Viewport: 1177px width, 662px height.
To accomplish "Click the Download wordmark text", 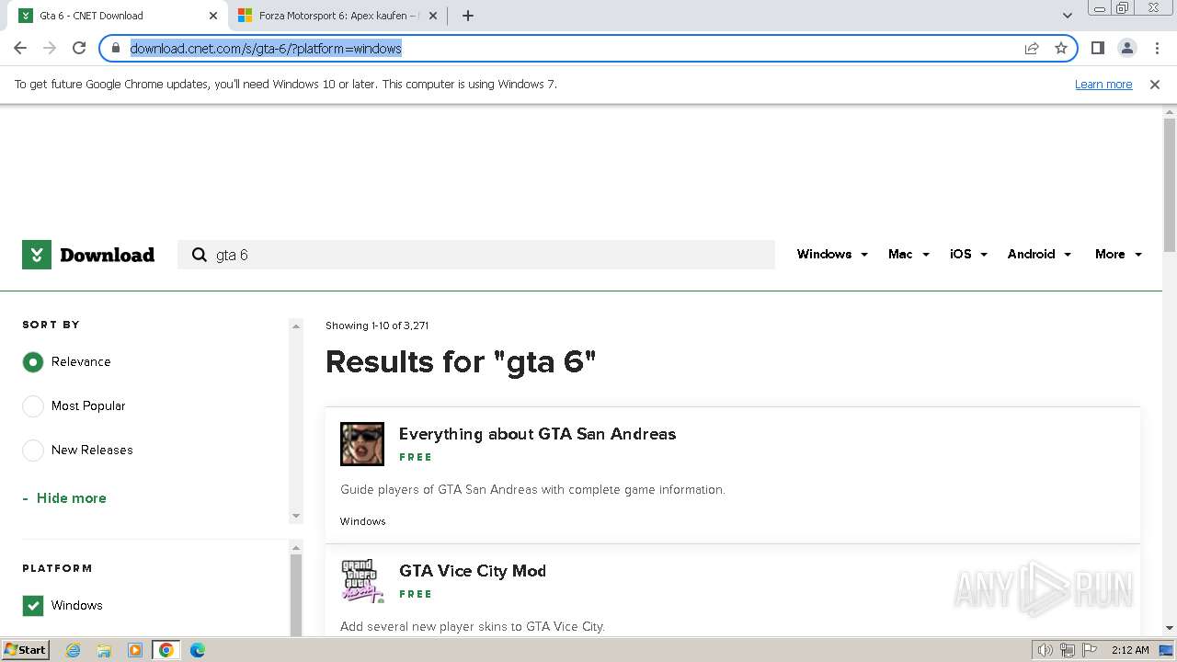I will (x=107, y=255).
